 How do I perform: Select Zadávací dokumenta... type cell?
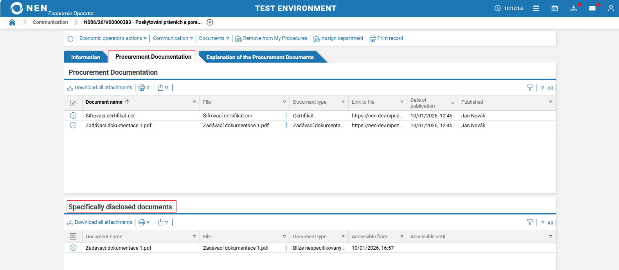click(318, 125)
